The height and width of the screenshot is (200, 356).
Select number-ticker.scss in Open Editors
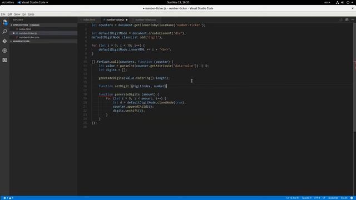(43, 37)
